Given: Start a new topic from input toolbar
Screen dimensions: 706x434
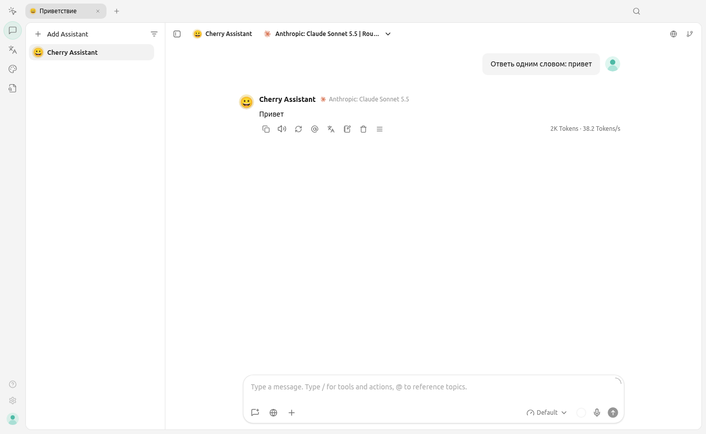Looking at the screenshot, I should pos(255,413).
